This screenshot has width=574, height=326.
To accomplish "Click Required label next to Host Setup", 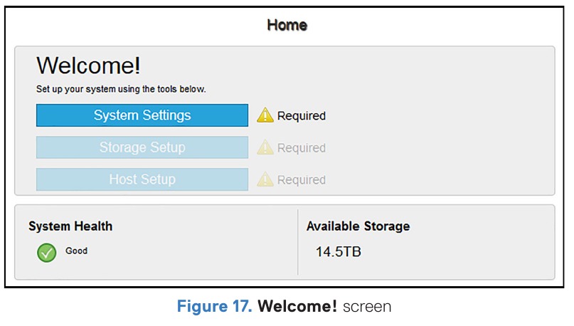I will click(301, 180).
